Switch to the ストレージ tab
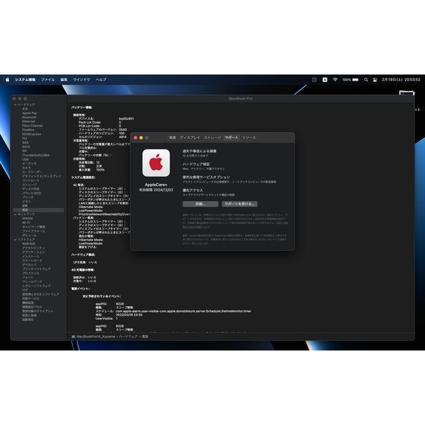This screenshot has height=425, width=425. click(x=212, y=137)
